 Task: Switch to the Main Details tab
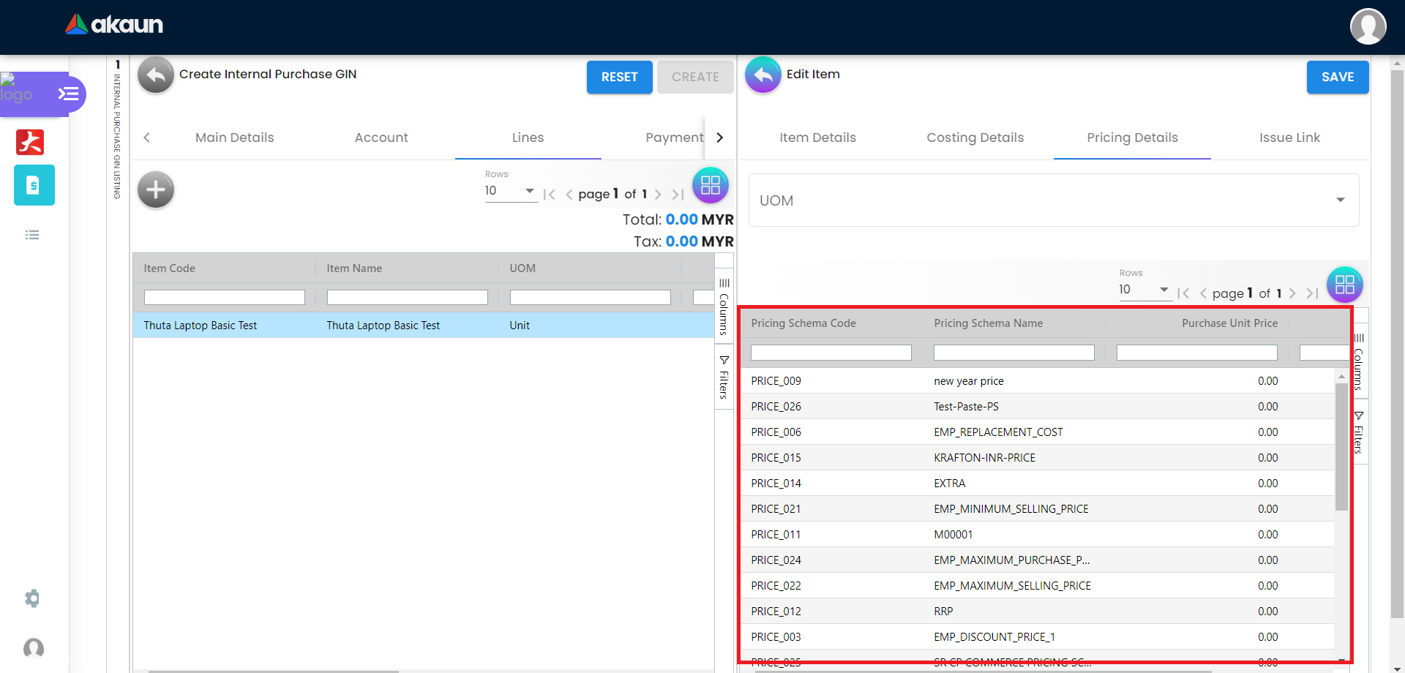(x=234, y=138)
